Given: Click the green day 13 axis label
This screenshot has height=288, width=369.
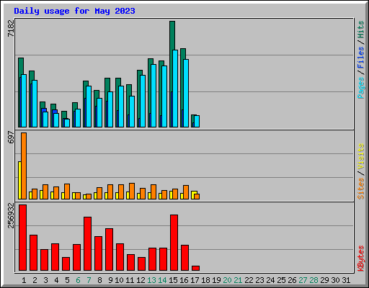Looking at the screenshot, I should (151, 280).
